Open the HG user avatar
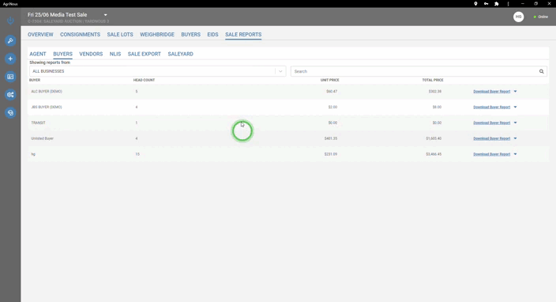Viewport: 556px width, 302px height. pos(518,17)
